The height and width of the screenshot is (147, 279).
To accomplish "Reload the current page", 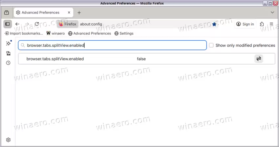I will [x=37, y=24].
